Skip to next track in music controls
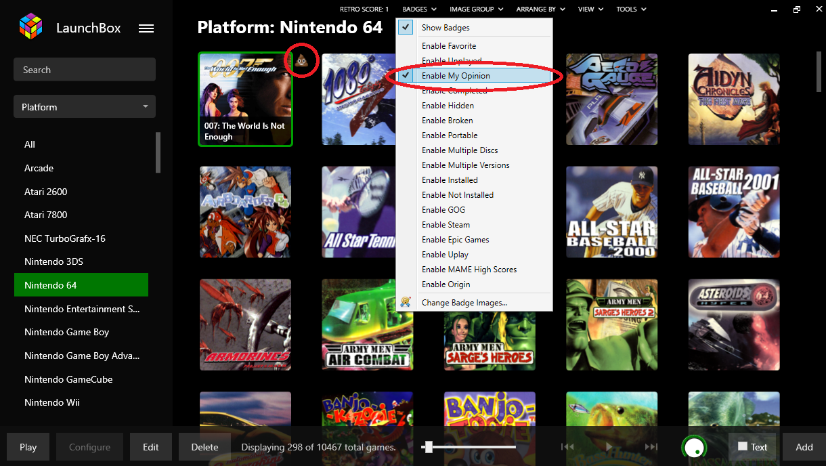This screenshot has width=826, height=466. click(x=651, y=447)
